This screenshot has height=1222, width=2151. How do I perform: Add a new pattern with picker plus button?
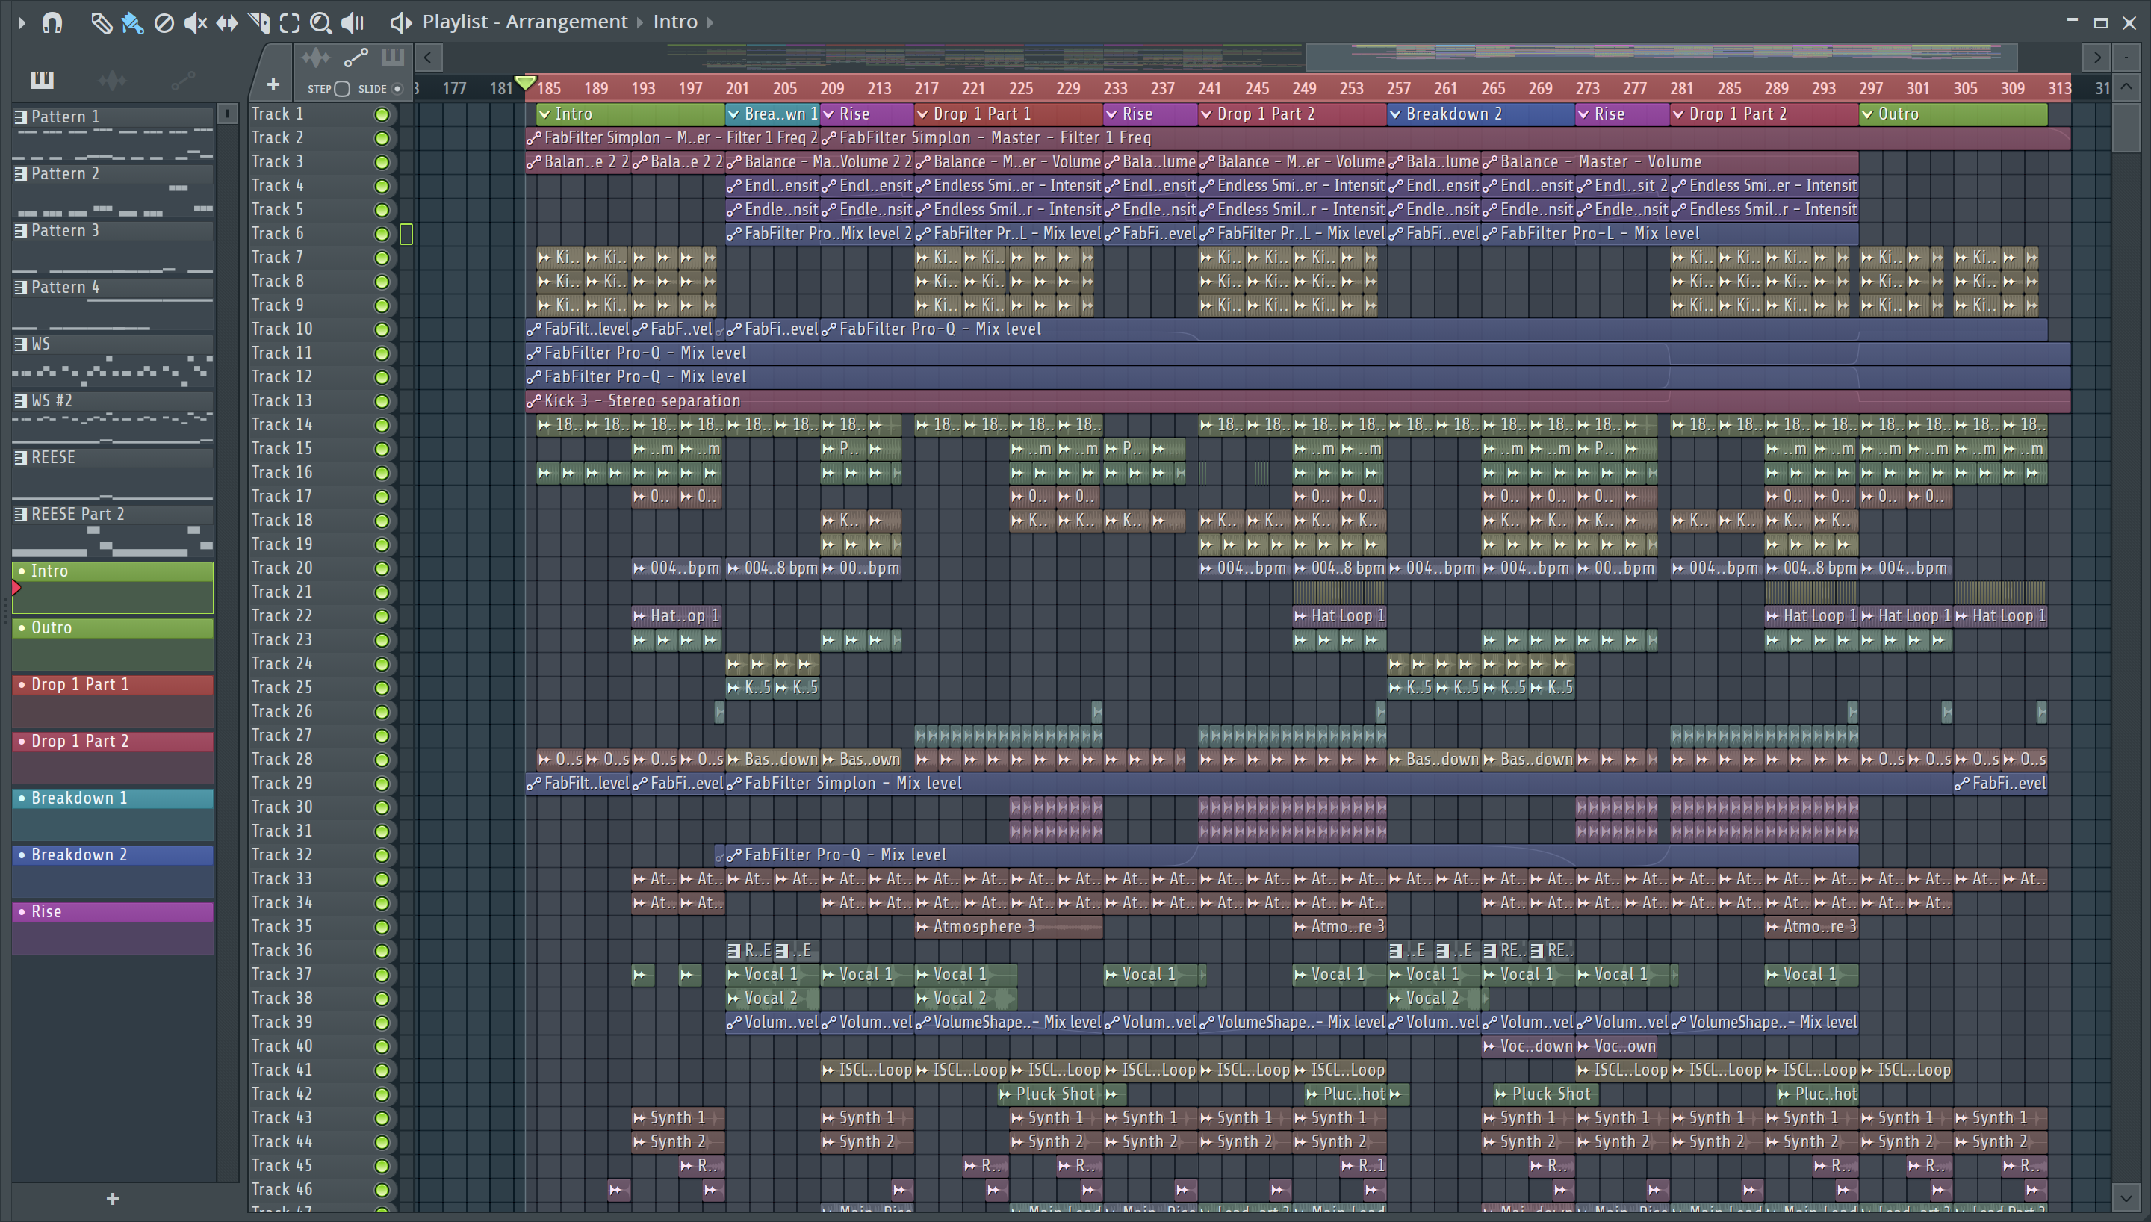point(113,1199)
